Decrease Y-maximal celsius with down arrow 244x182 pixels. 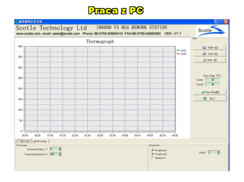pos(60,155)
